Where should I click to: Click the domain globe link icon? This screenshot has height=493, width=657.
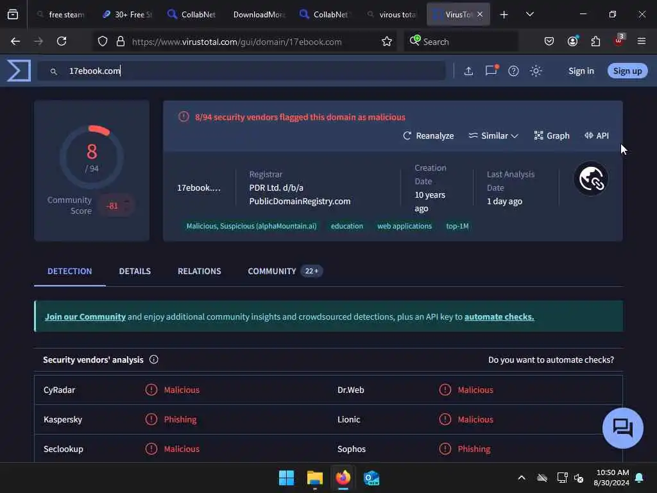591,179
